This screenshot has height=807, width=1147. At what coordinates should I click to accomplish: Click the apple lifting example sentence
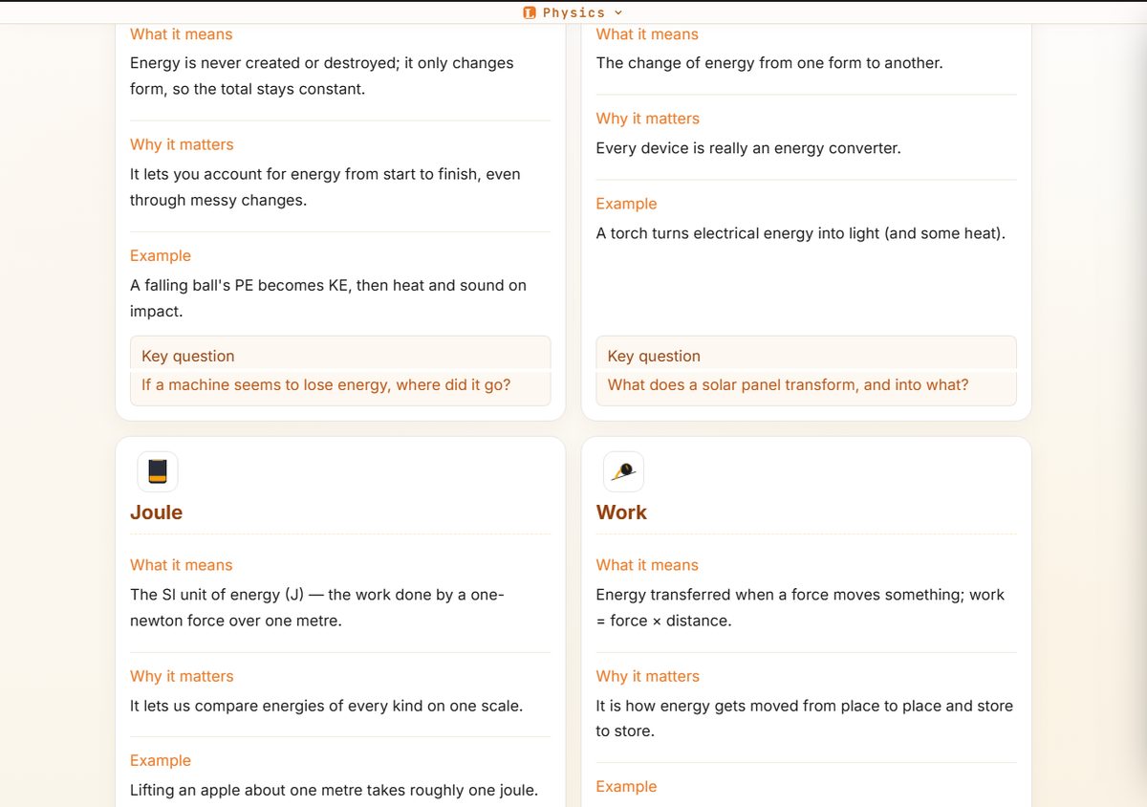pyautogui.click(x=334, y=790)
